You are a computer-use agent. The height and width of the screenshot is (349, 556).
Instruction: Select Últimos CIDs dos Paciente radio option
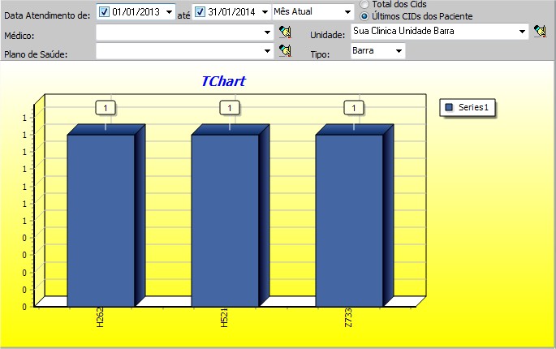364,15
